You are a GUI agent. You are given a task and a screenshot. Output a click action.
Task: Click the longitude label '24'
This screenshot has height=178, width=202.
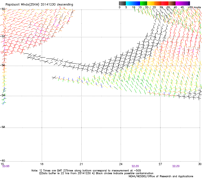click(x=121, y=164)
